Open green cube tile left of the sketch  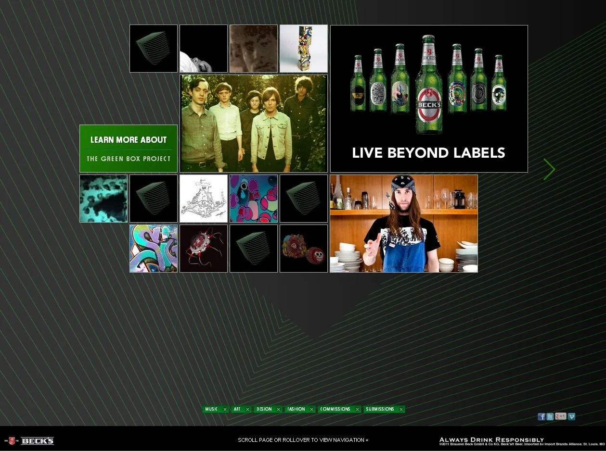(154, 199)
